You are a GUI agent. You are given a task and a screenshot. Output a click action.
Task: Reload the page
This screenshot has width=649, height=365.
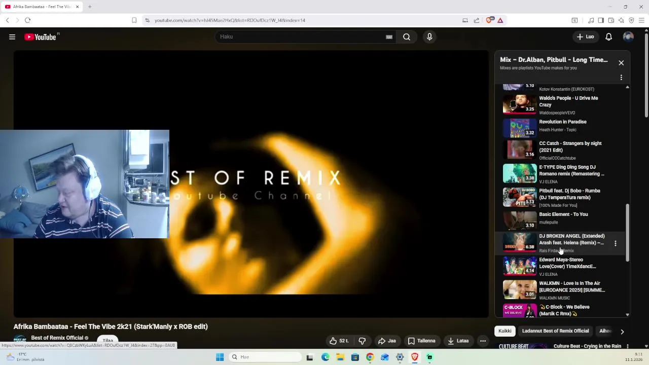point(27,20)
